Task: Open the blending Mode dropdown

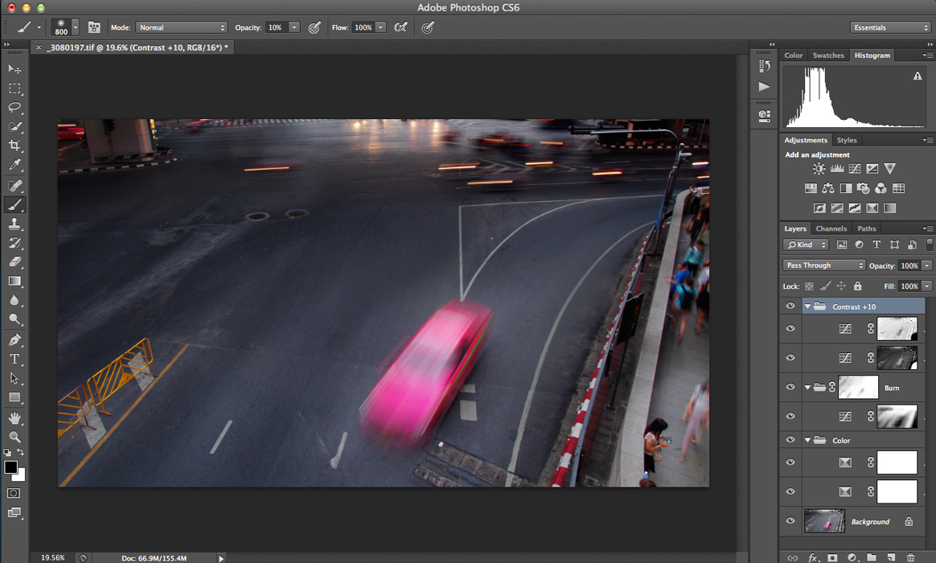Action: click(181, 27)
